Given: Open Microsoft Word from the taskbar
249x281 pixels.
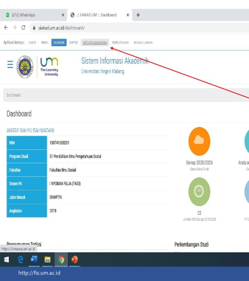Looking at the screenshot, I should [x=34, y=259].
